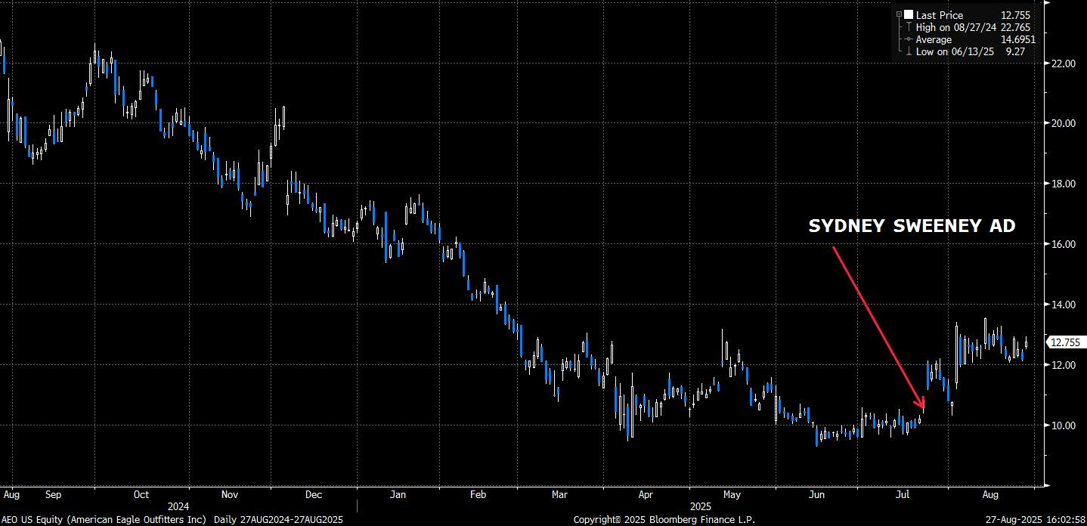Click the Sep label on time axis

point(53,496)
